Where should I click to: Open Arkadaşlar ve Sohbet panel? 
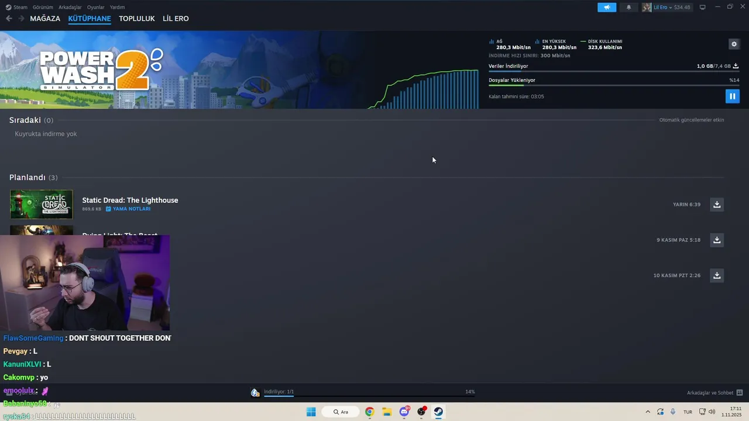[714, 392]
